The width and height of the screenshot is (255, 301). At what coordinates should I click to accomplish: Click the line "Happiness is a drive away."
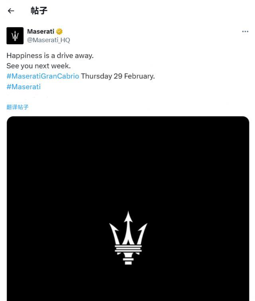[50, 55]
